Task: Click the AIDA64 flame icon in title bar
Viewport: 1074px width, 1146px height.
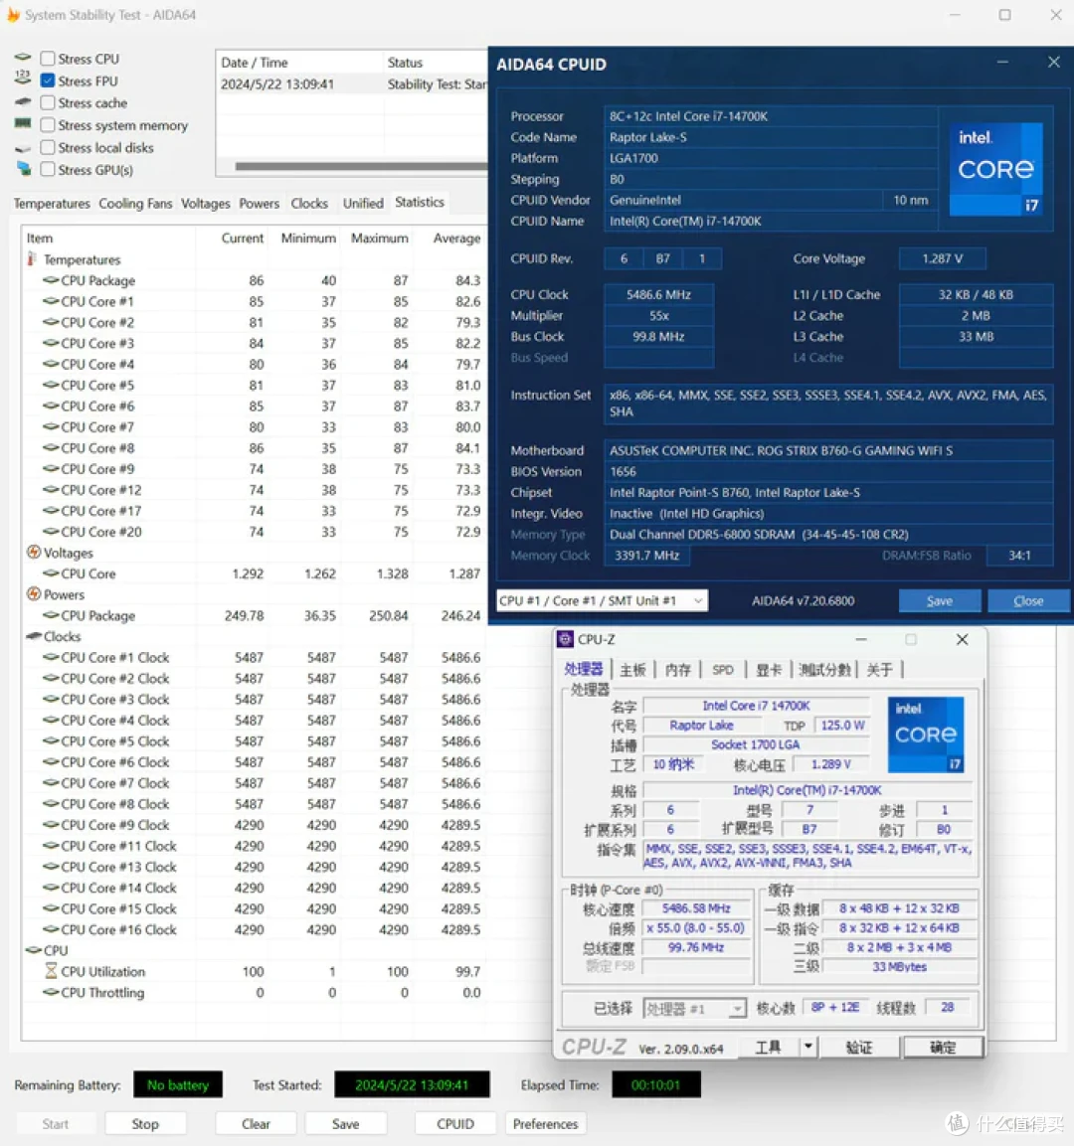Action: coord(12,15)
